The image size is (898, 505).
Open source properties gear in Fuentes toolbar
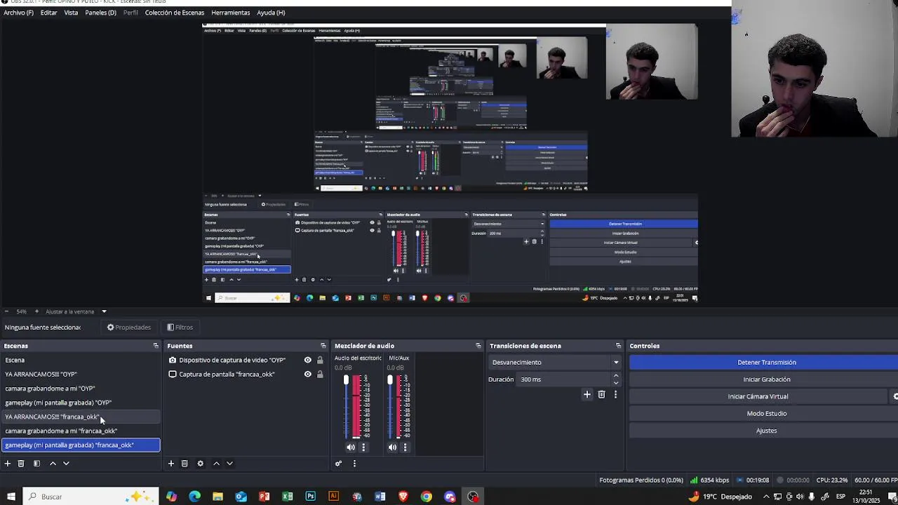tap(200, 464)
